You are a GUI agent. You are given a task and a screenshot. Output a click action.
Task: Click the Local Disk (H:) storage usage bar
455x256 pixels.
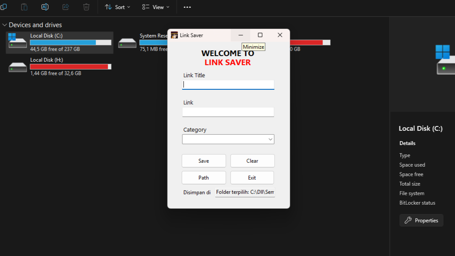pos(71,67)
